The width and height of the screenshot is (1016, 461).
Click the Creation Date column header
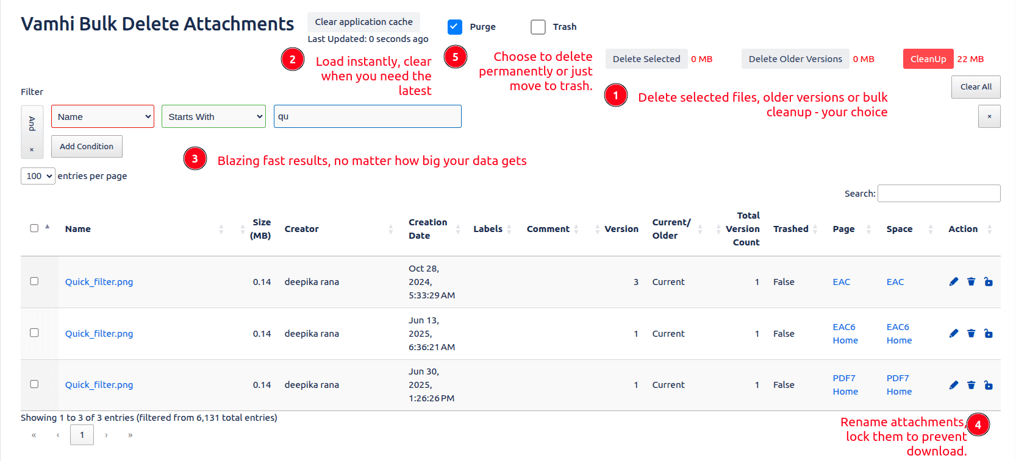point(428,229)
